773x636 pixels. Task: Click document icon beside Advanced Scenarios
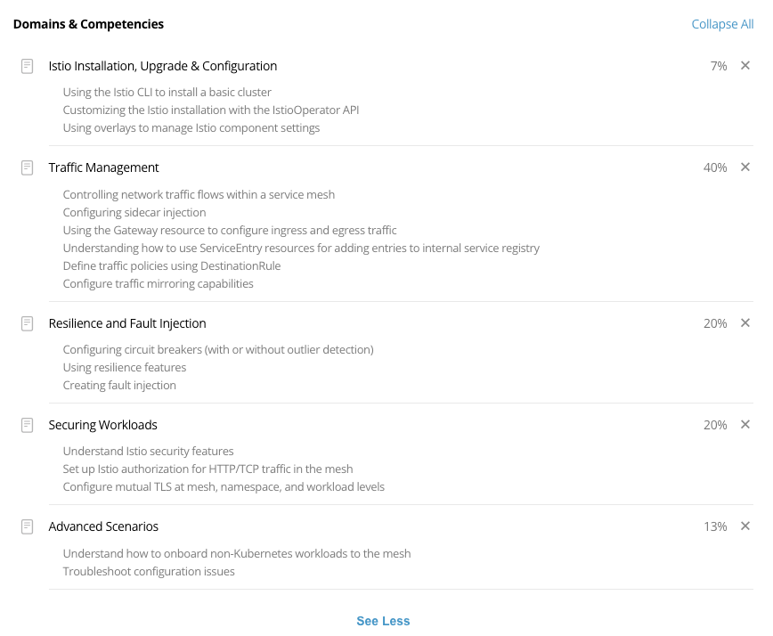[27, 526]
